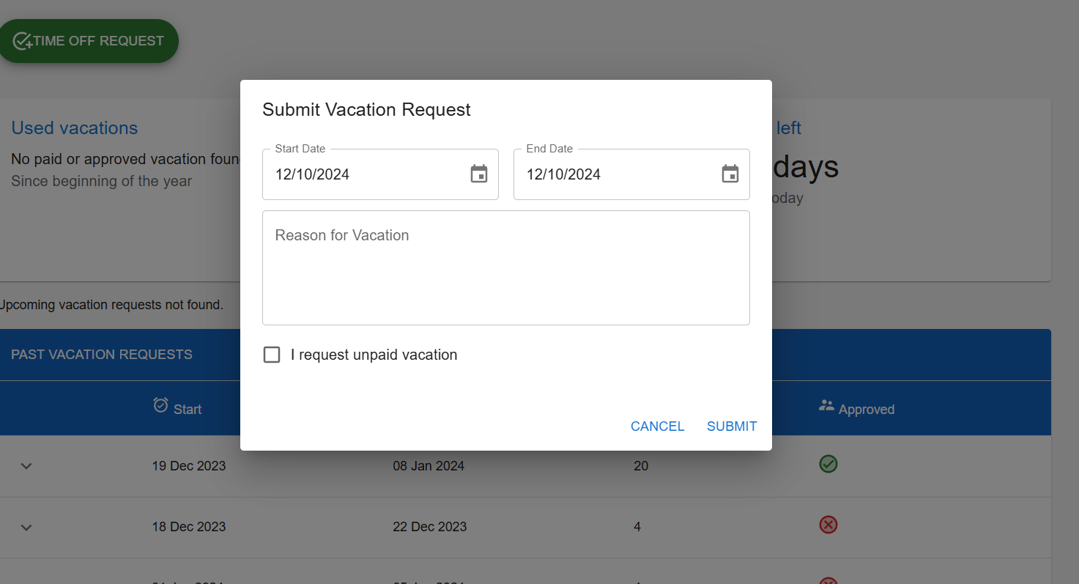Click the 19 Dec 2023 start date cell

coord(189,466)
